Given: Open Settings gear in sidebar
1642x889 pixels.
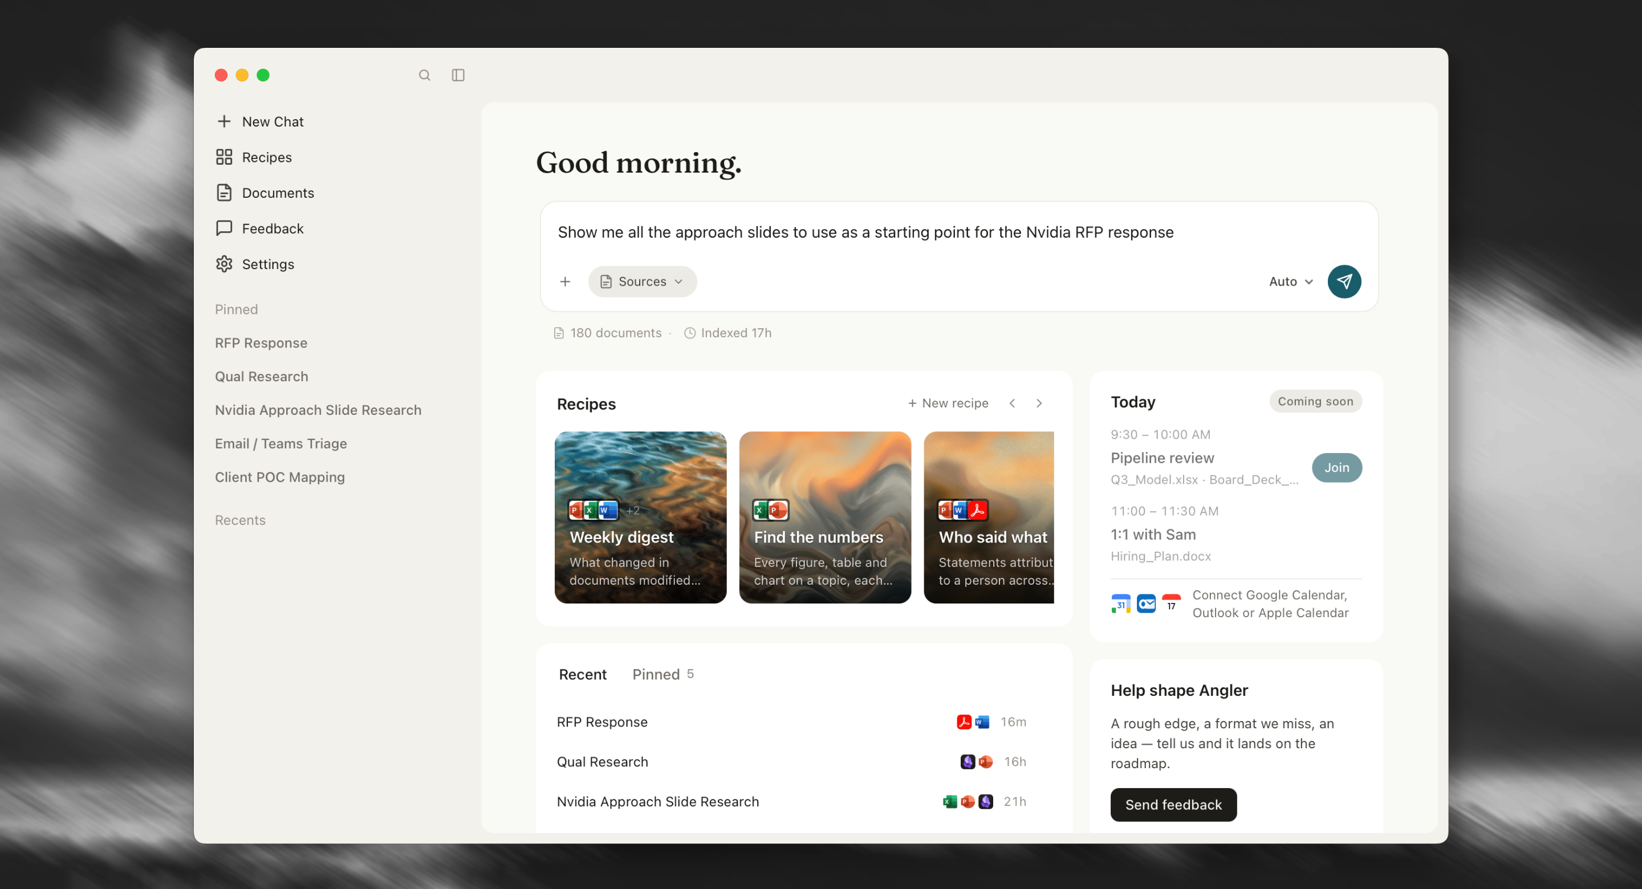Looking at the screenshot, I should 255,264.
